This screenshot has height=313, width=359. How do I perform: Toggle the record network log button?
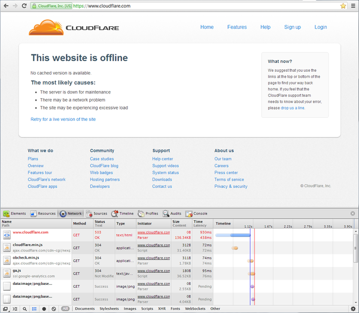point(44,309)
